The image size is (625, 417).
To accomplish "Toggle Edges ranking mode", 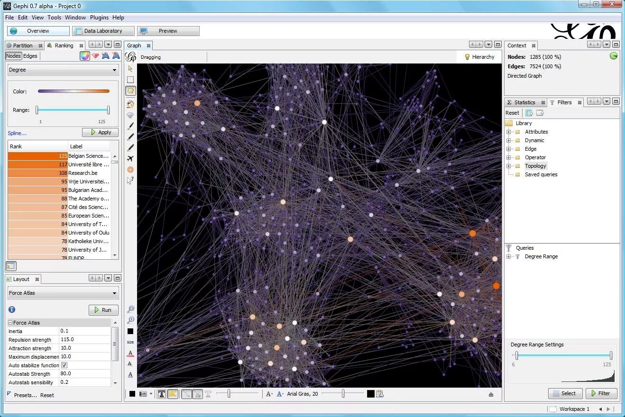I will coord(30,56).
